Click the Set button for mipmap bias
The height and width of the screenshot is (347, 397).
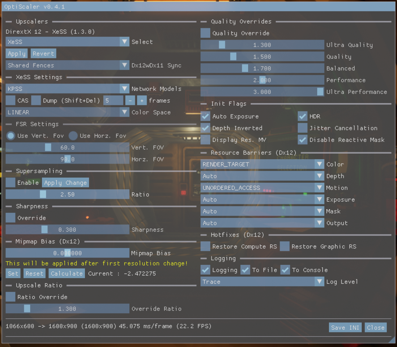tap(13, 274)
